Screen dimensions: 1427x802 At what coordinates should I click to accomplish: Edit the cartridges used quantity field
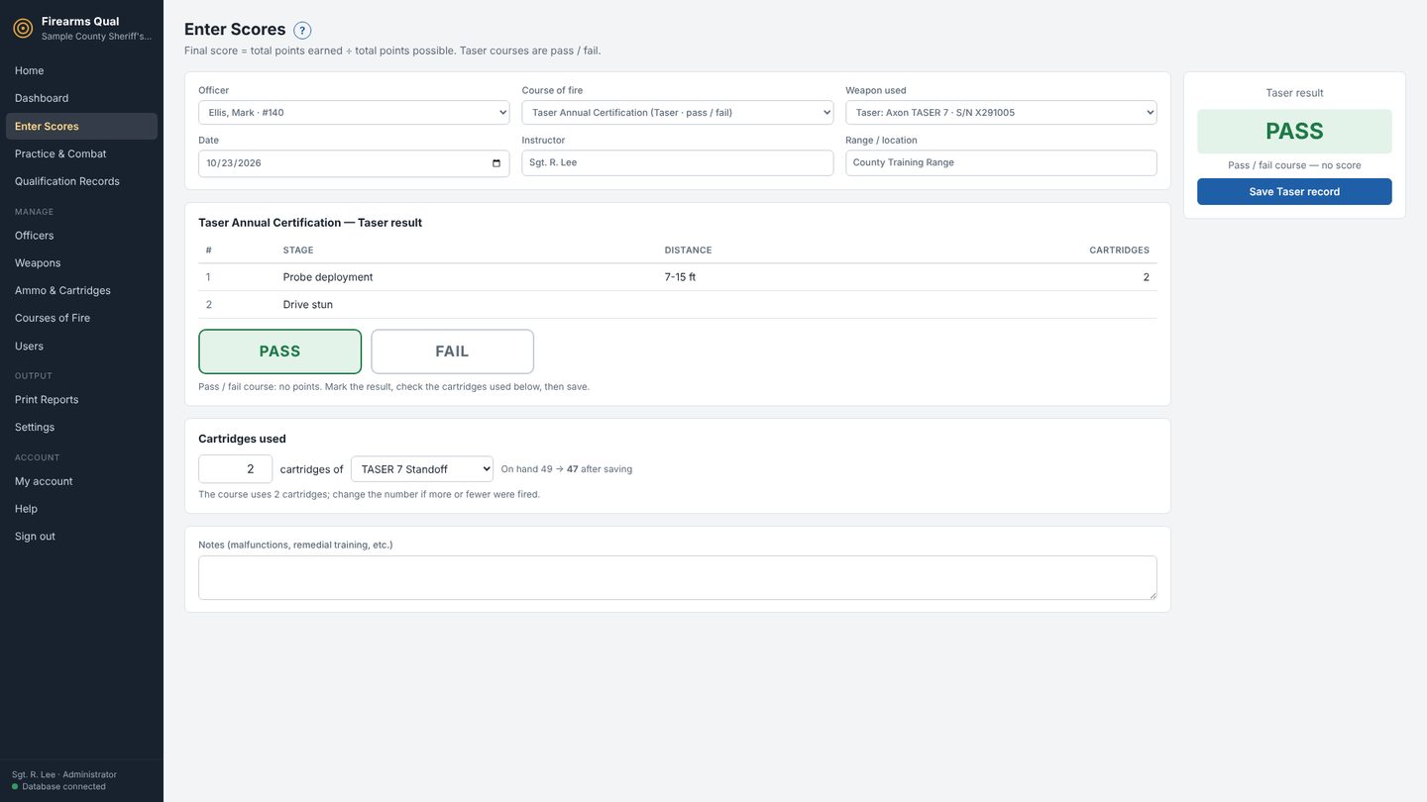pyautogui.click(x=236, y=469)
